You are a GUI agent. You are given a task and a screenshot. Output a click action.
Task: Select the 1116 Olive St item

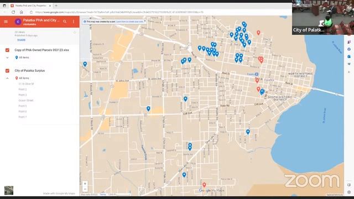point(26,84)
